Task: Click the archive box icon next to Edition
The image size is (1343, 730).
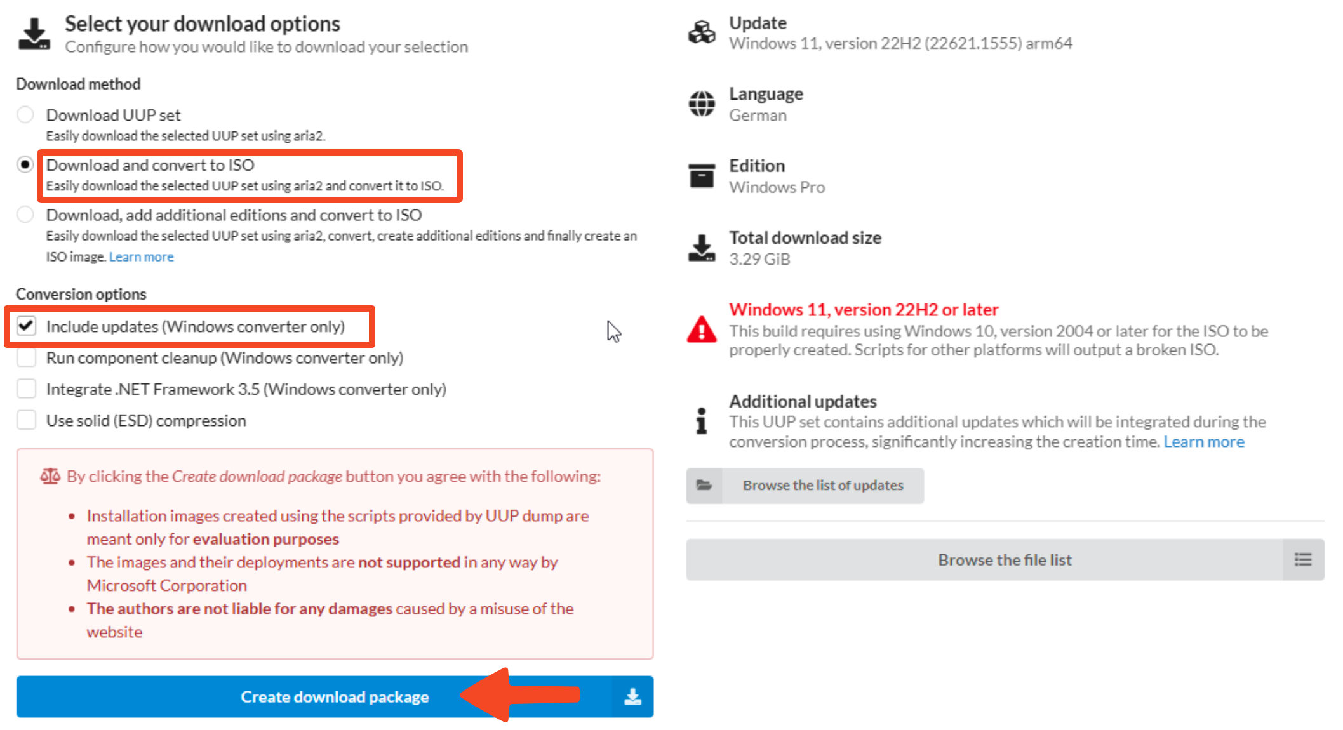Action: coord(702,176)
